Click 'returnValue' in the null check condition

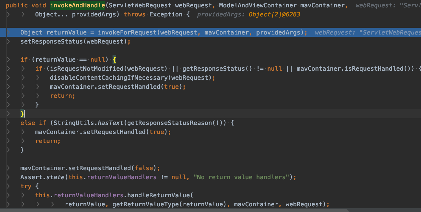tap(56, 60)
